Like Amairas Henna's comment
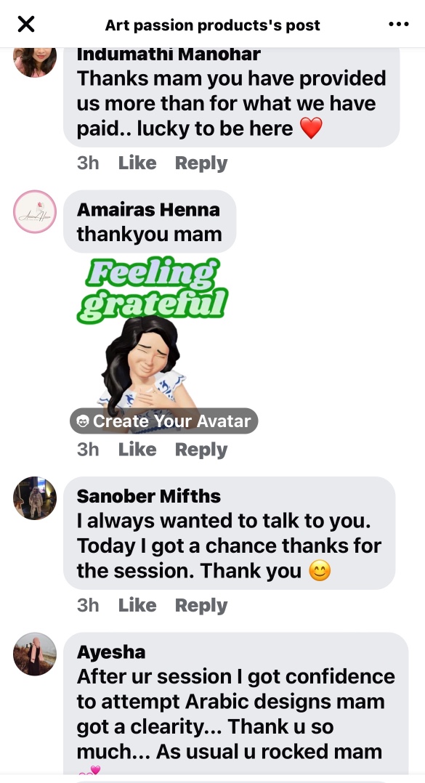The image size is (425, 783). pos(137,450)
